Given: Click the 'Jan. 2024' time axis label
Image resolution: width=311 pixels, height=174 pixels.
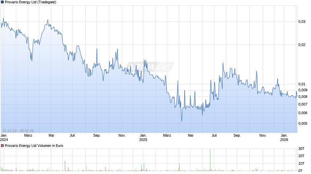Looking at the screenshot, I should coord(4,138).
